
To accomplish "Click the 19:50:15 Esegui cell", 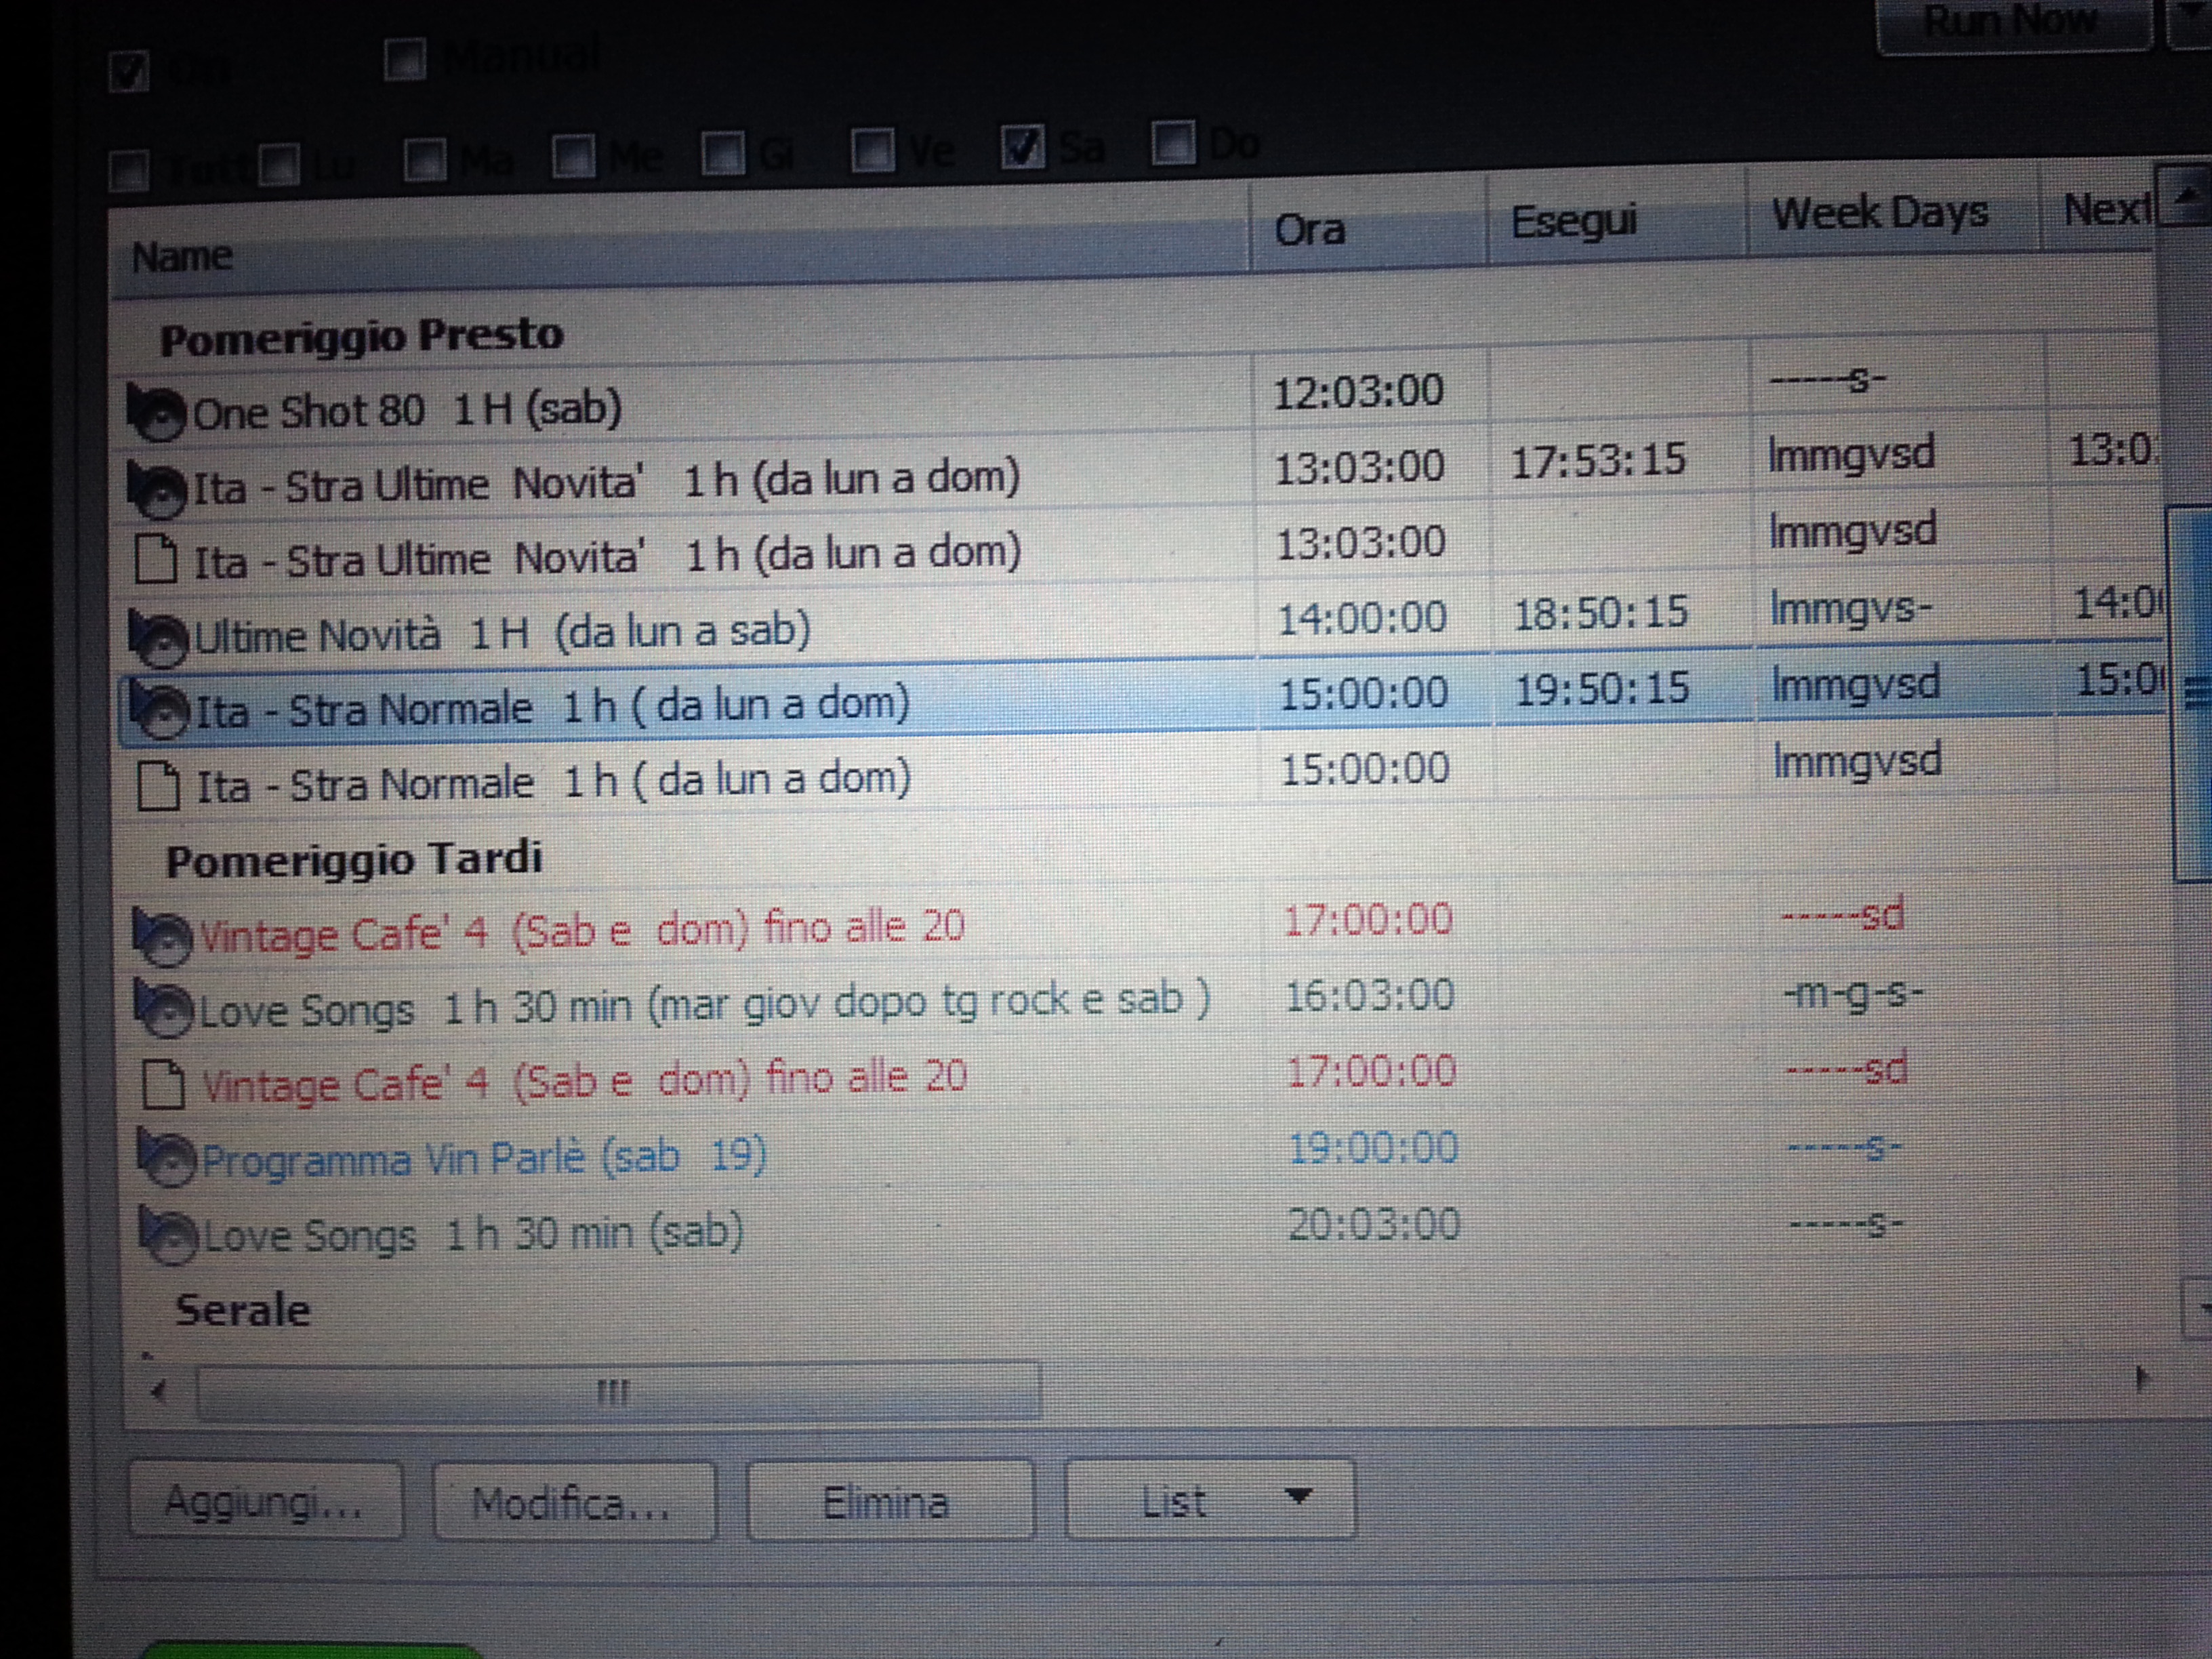I will pos(1602,689).
